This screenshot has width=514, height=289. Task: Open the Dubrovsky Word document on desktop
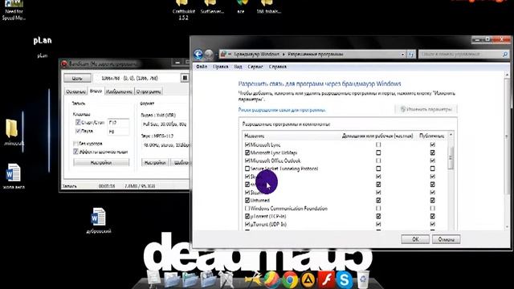click(98, 221)
